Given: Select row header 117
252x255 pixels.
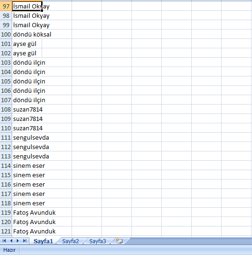Looking at the screenshot, I should (x=6, y=194).
